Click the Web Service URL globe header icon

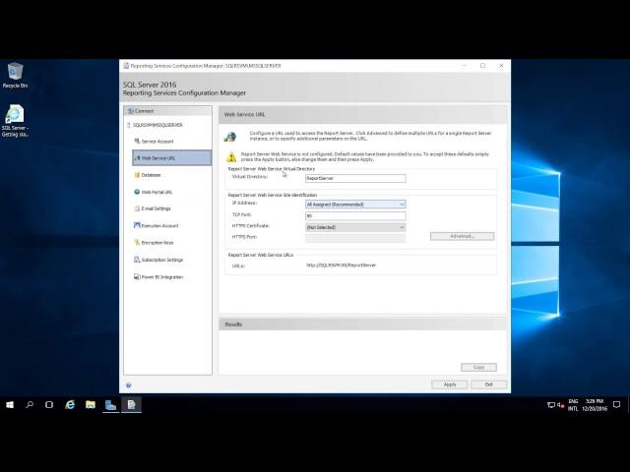(x=230, y=137)
